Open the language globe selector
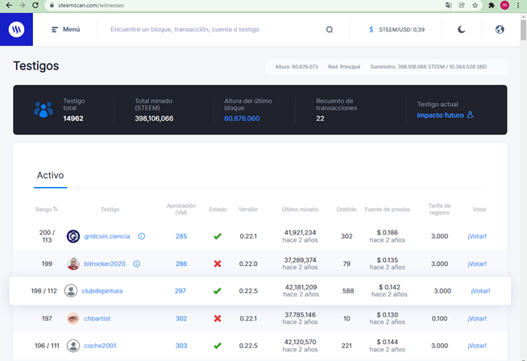The image size is (527, 361). 500,30
